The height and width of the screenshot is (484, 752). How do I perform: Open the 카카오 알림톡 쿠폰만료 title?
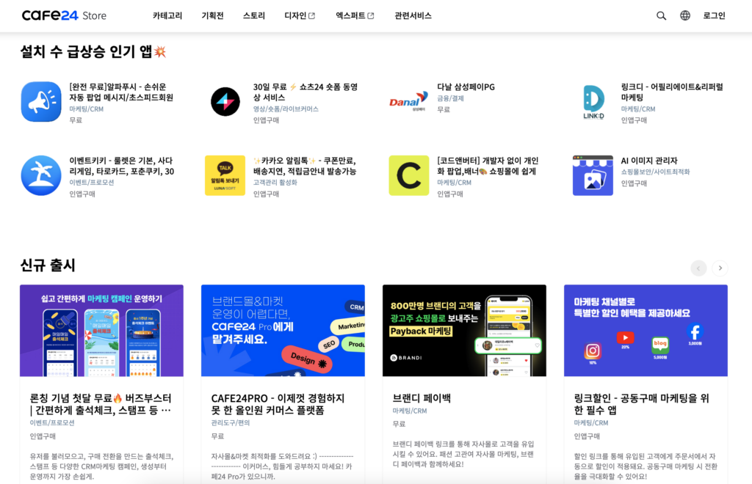point(305,166)
